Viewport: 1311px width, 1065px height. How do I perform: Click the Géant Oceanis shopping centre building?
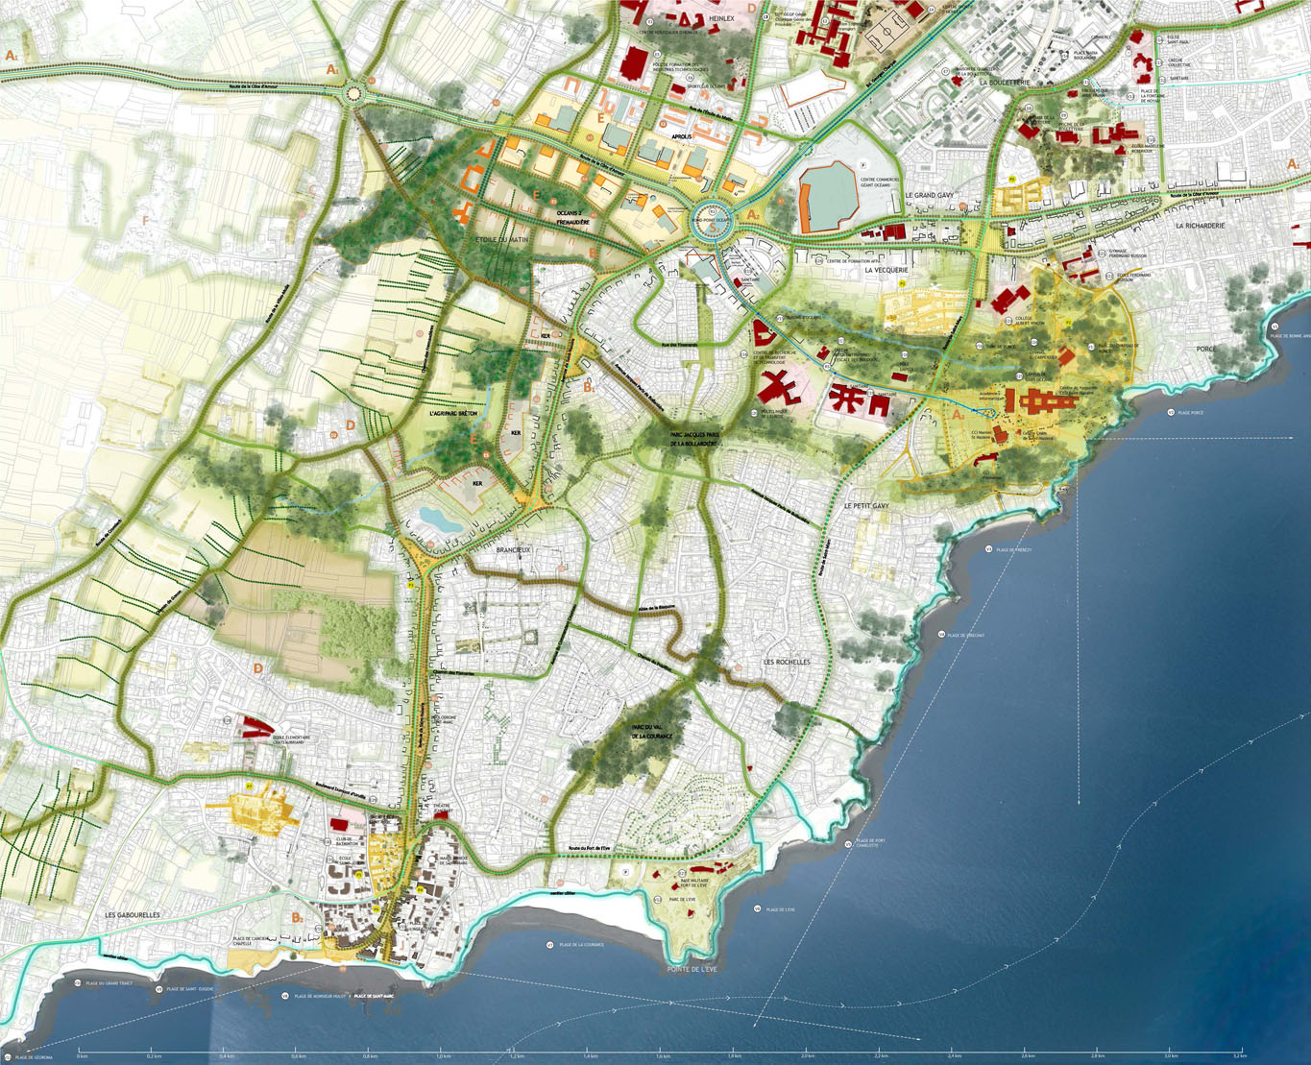(828, 197)
